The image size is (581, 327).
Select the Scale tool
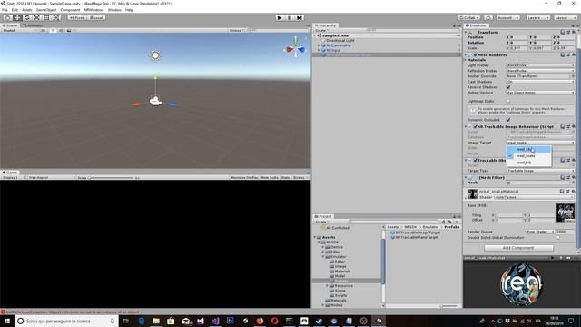coord(36,17)
